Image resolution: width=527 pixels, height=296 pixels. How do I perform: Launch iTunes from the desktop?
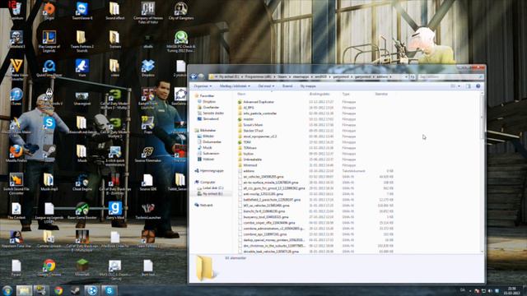[16, 97]
